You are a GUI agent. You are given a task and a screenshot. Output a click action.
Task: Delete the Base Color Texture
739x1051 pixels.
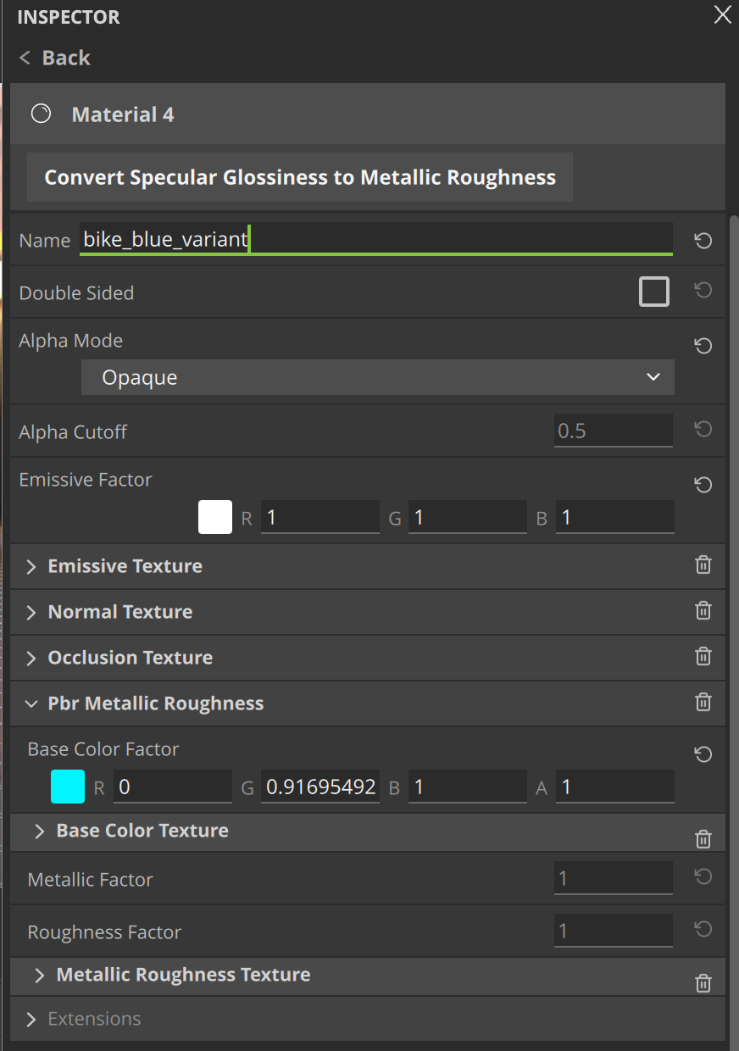coord(703,838)
